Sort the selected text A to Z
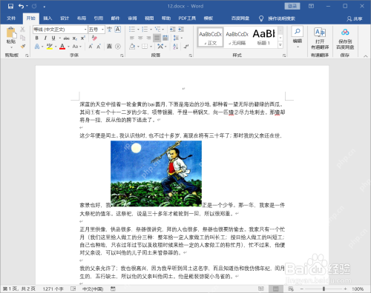Viewport: 371px width, 293px height. click(x=176, y=47)
